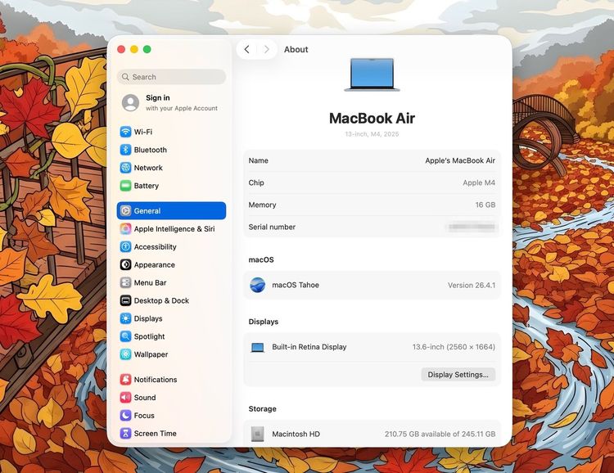Open Bluetooth settings pane

[172, 150]
